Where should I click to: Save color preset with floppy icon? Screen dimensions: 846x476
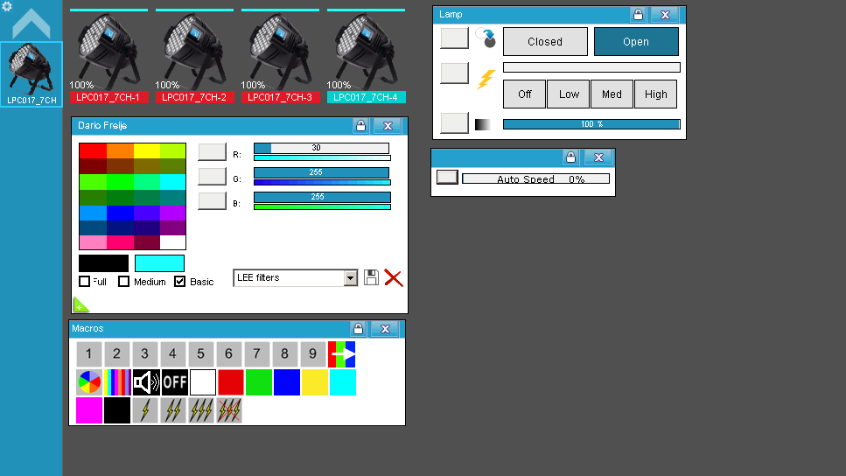click(371, 277)
